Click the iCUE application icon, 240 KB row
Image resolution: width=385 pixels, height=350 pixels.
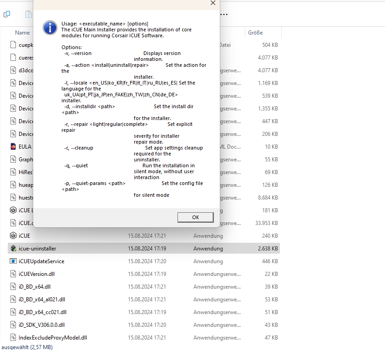click(13, 236)
